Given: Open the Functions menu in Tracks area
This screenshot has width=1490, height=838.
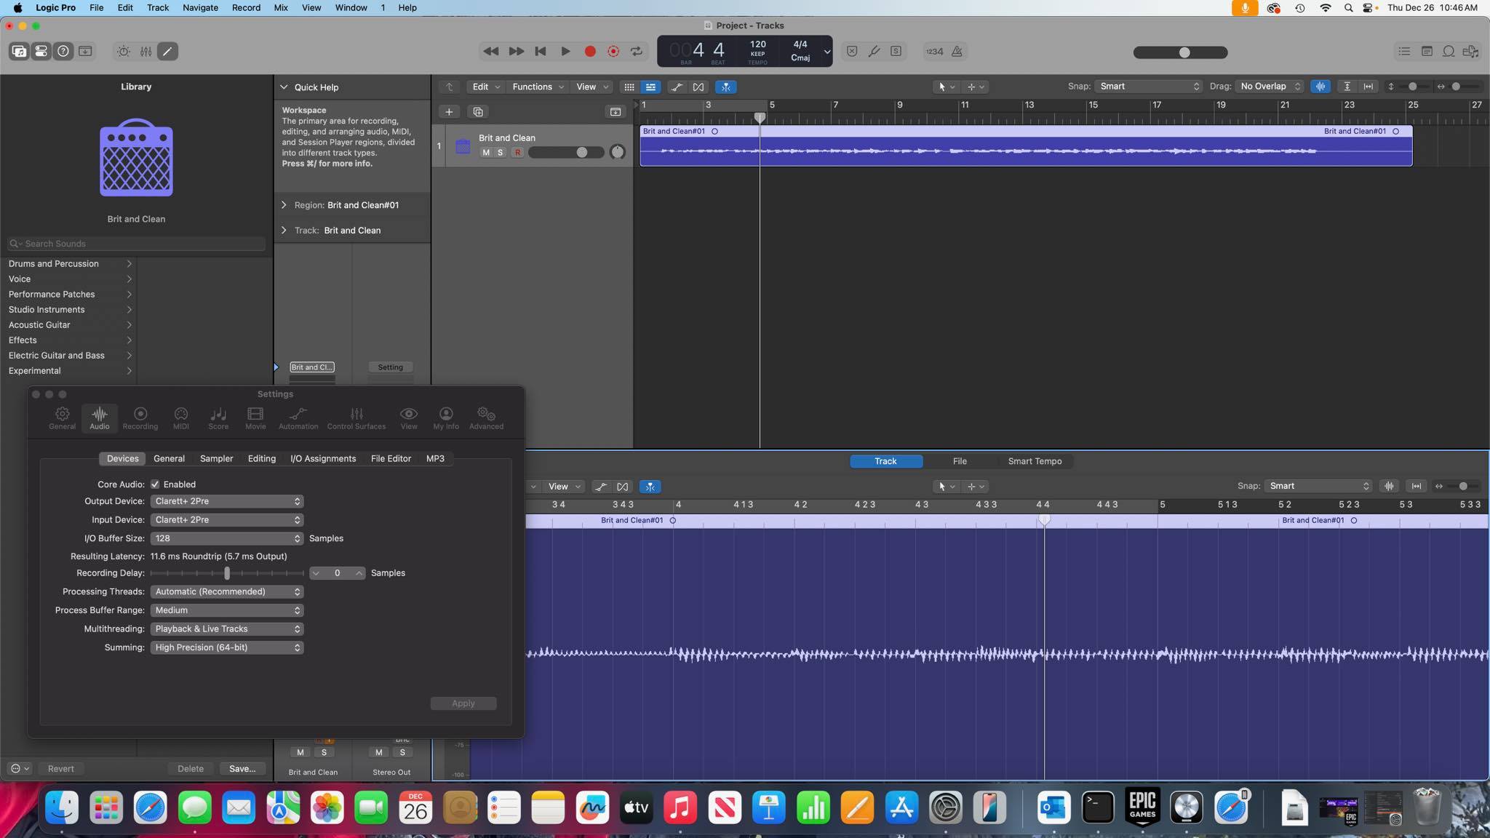Looking at the screenshot, I should tap(538, 87).
